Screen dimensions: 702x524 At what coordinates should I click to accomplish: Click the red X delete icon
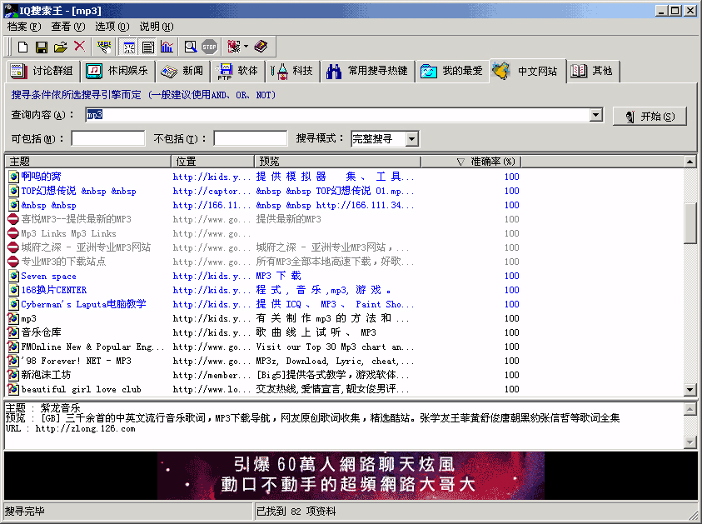79,47
